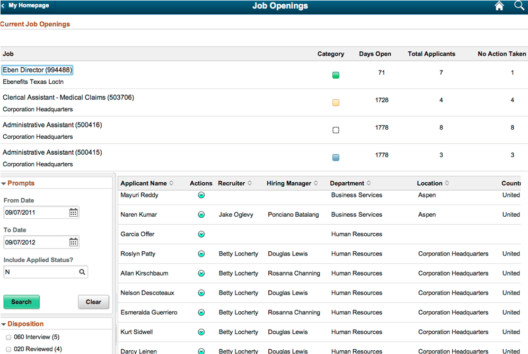This screenshot has height=354, width=528.
Task: Open the From Date calendar picker
Action: point(74,212)
